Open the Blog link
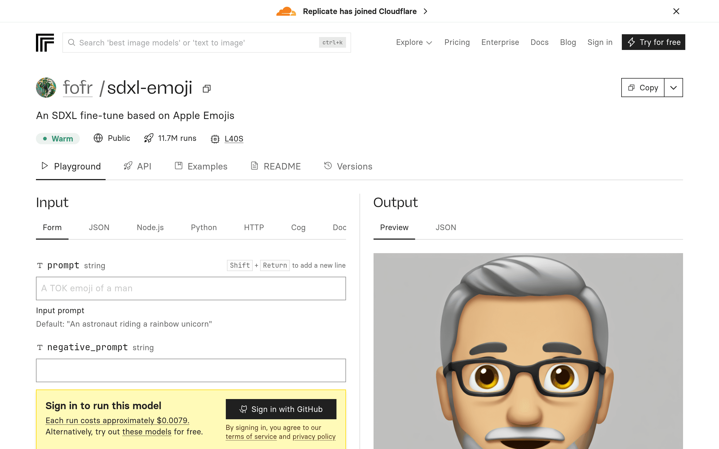Viewport: 719px width, 449px height. click(x=568, y=42)
